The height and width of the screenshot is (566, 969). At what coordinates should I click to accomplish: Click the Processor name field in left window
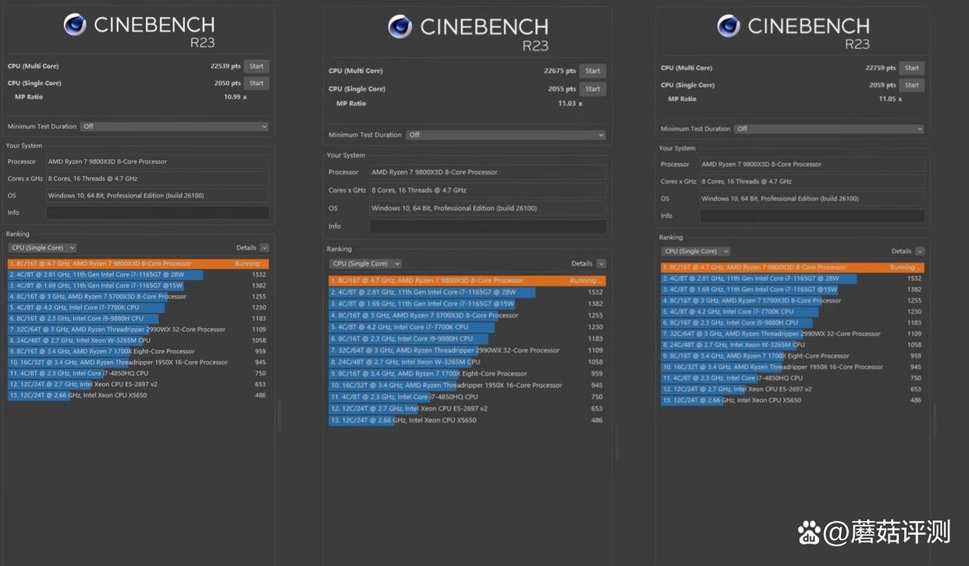(x=158, y=161)
